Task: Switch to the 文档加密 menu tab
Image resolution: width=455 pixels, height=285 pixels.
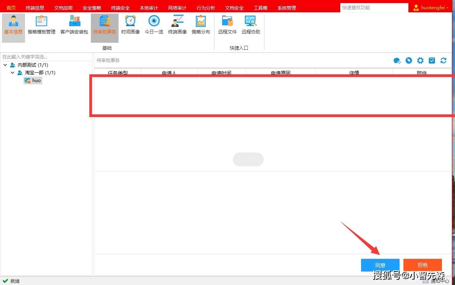Action: 63,8
